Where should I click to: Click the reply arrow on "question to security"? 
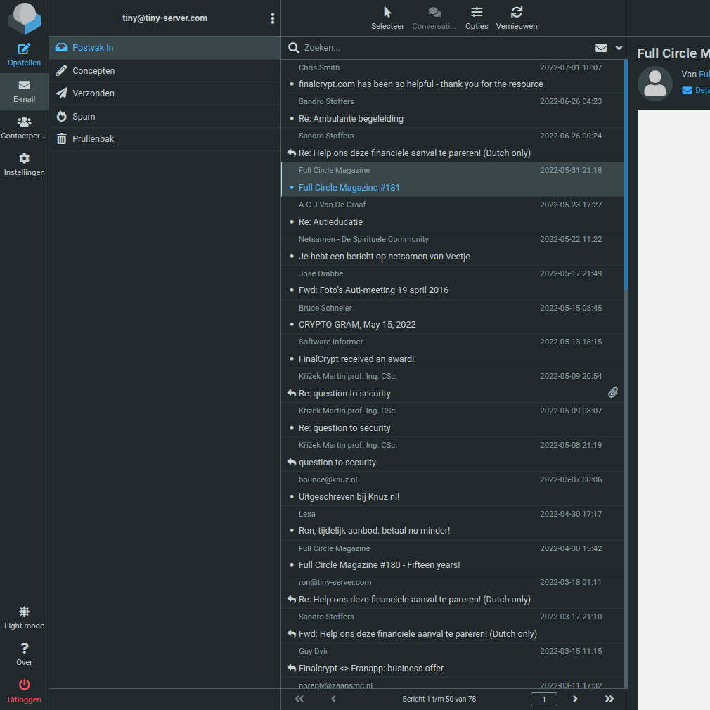click(291, 462)
